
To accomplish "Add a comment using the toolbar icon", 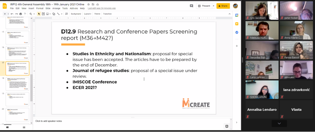I will (66, 14).
